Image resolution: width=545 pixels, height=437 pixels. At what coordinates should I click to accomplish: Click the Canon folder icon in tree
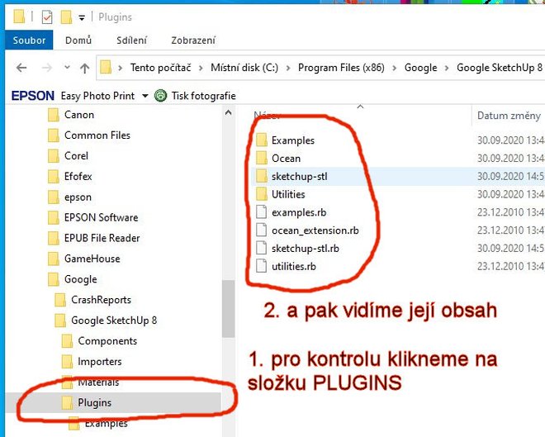pyautogui.click(x=53, y=115)
